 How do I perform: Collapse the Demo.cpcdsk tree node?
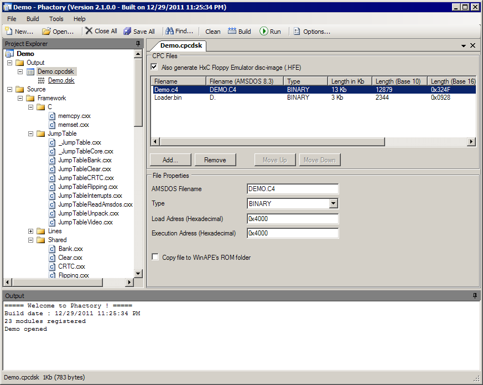tap(20, 71)
